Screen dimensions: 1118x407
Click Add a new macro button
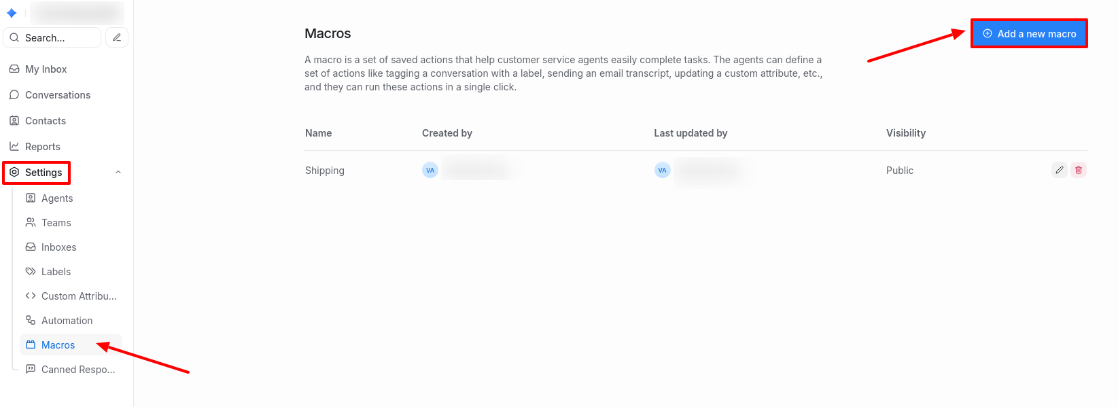[1029, 33]
